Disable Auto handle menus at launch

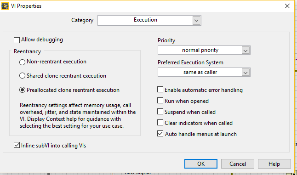pos(160,134)
